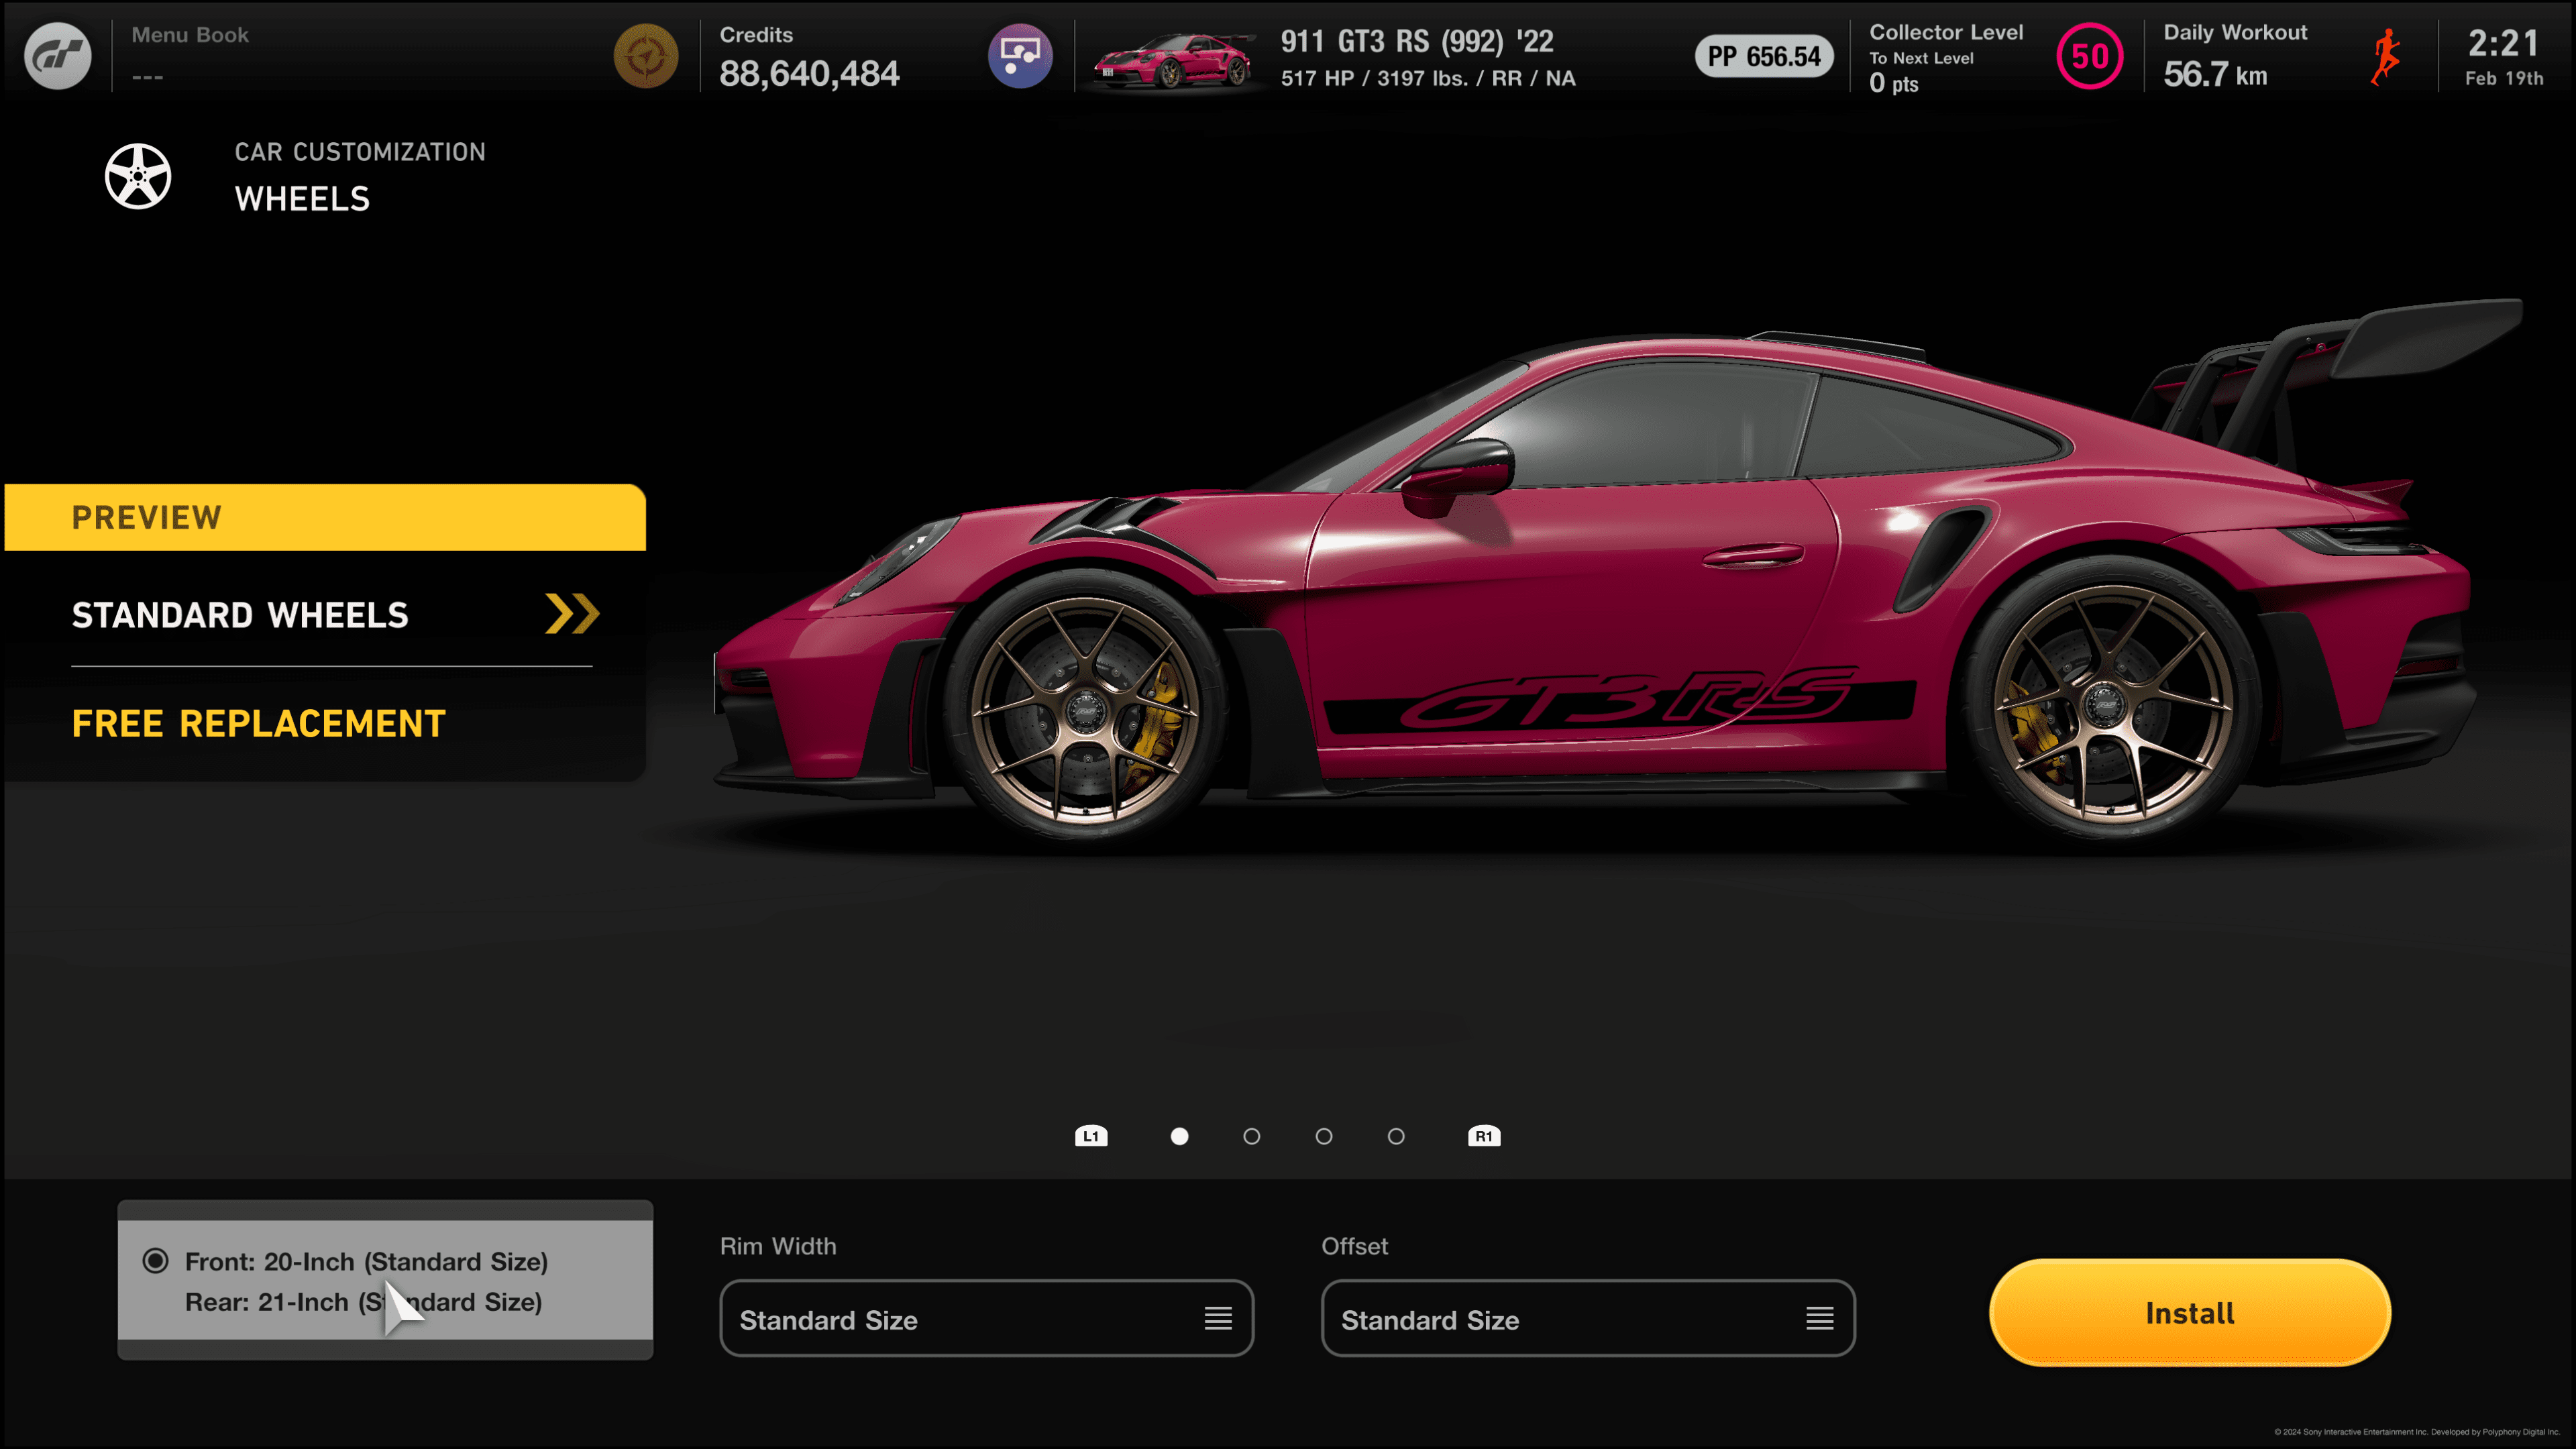
Task: Click the Daily Workout runner icon
Action: point(2386,57)
